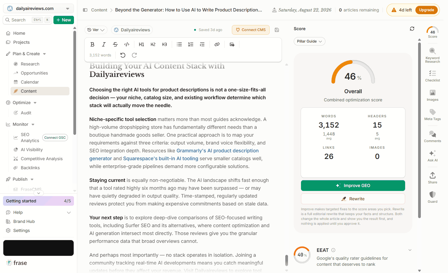This screenshot has width=448, height=273.
Task: Apply strikethrough formatting
Action: (115, 44)
